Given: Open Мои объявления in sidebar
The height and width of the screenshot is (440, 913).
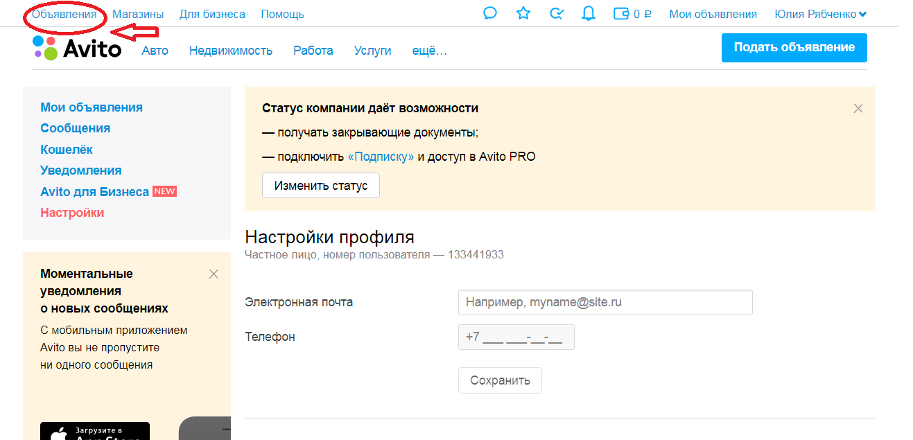Looking at the screenshot, I should pyautogui.click(x=92, y=107).
